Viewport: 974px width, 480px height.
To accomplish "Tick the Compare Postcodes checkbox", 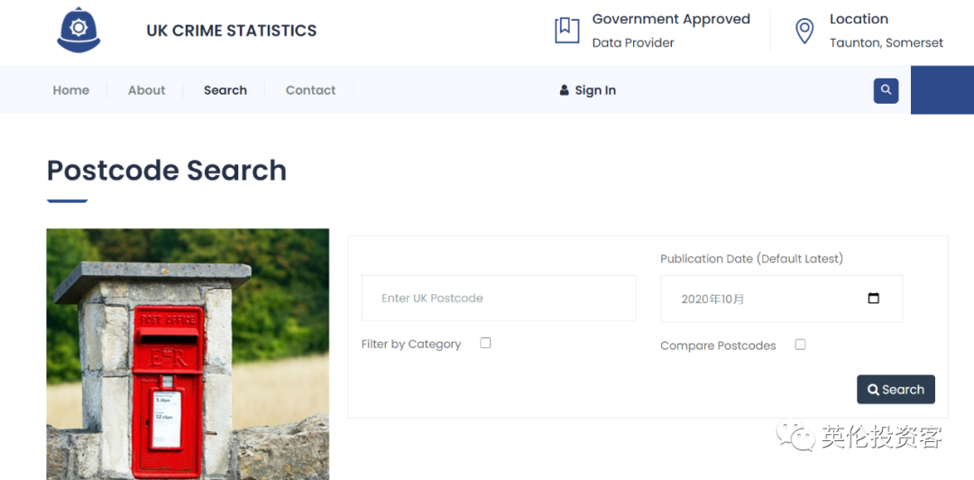I will click(800, 345).
